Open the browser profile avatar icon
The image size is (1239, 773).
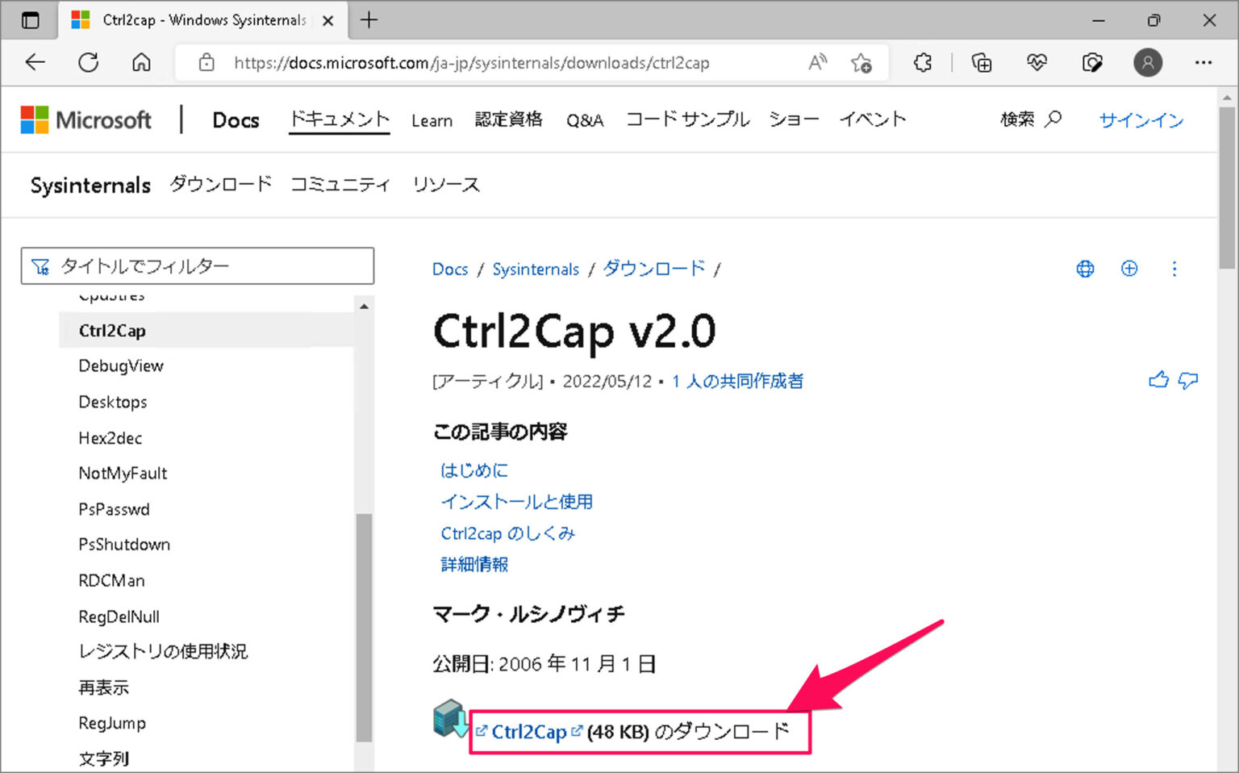point(1149,62)
